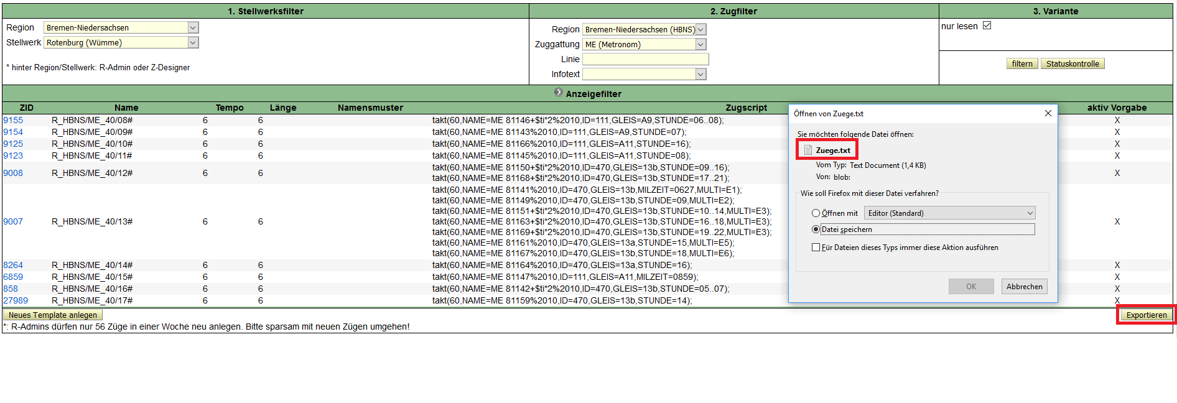Click Neues Template anlegen button
This screenshot has width=1177, height=403.
click(53, 315)
